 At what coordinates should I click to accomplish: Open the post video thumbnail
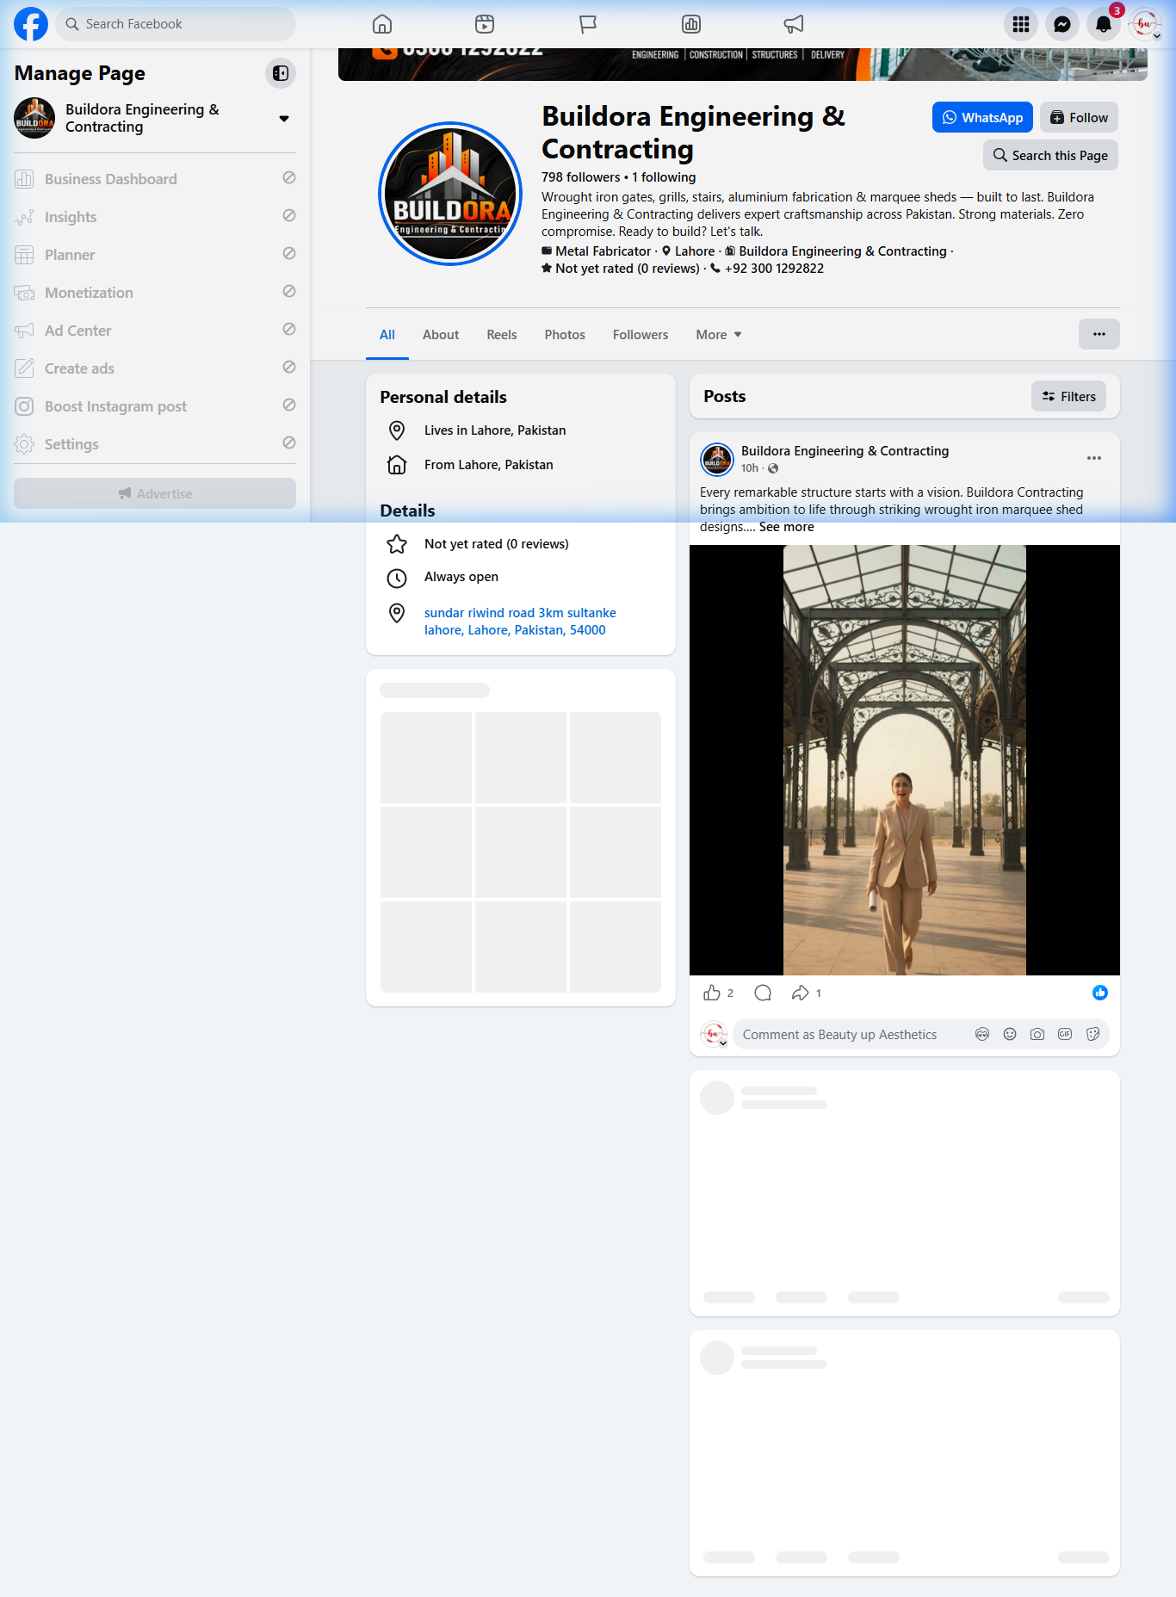click(x=905, y=760)
